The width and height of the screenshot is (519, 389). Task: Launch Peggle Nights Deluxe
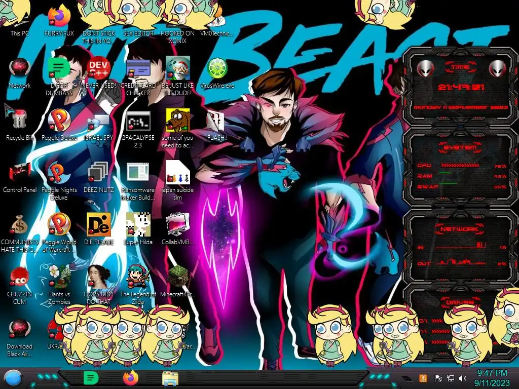coord(59,173)
